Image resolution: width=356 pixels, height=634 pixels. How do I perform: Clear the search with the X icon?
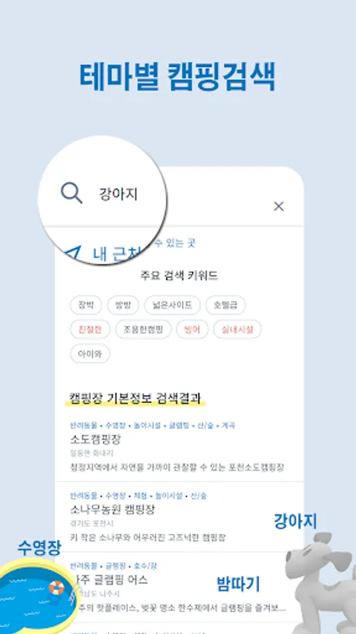(279, 206)
